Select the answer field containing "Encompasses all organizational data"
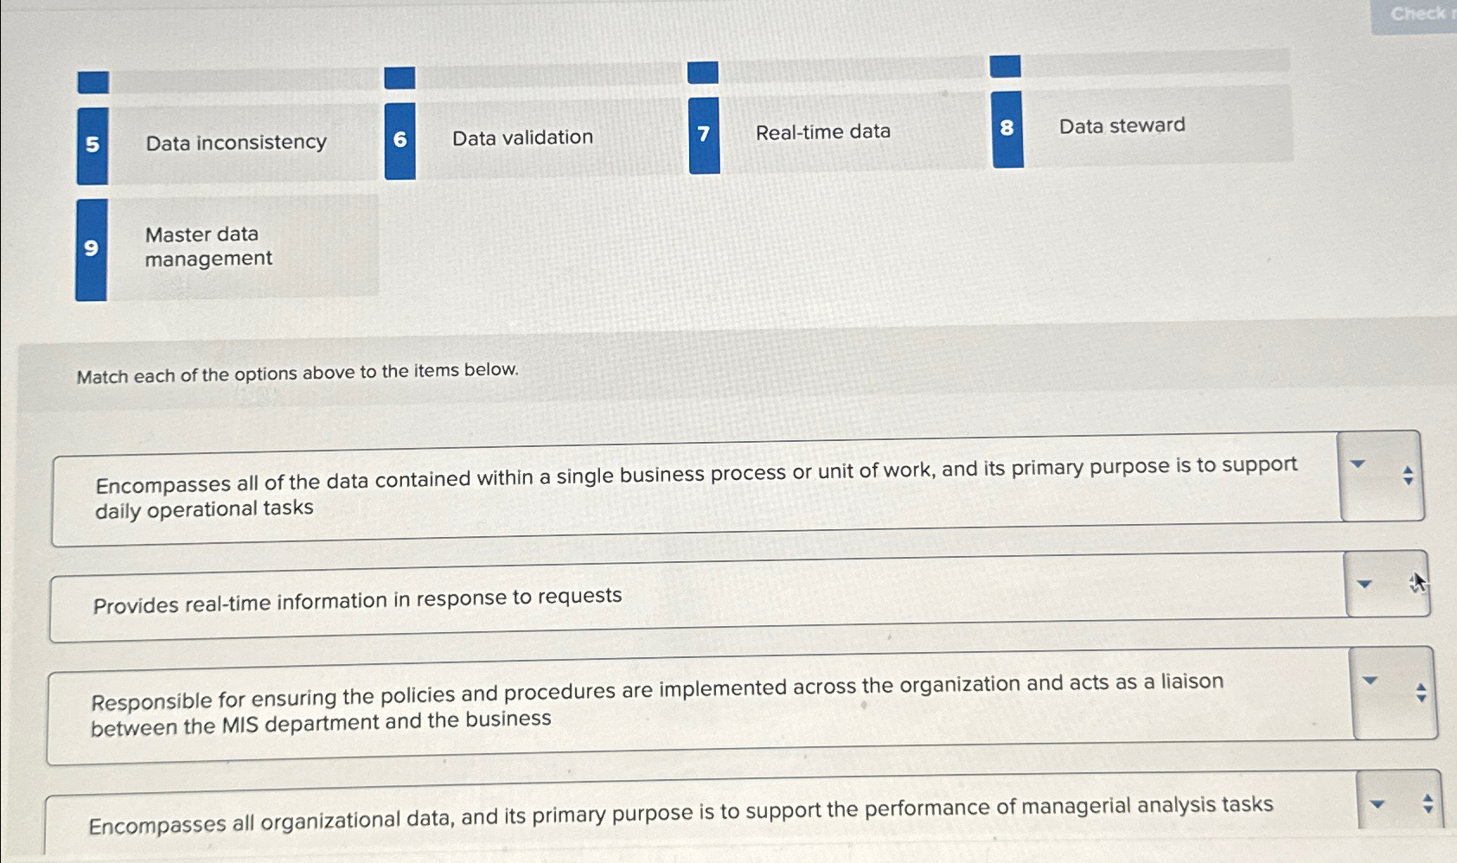The height and width of the screenshot is (863, 1457). (x=682, y=813)
